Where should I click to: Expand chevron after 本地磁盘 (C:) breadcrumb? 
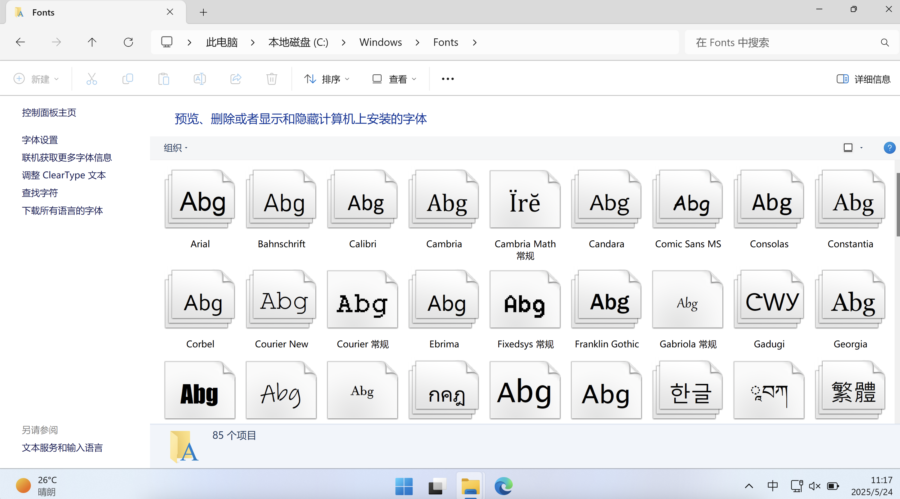point(343,43)
